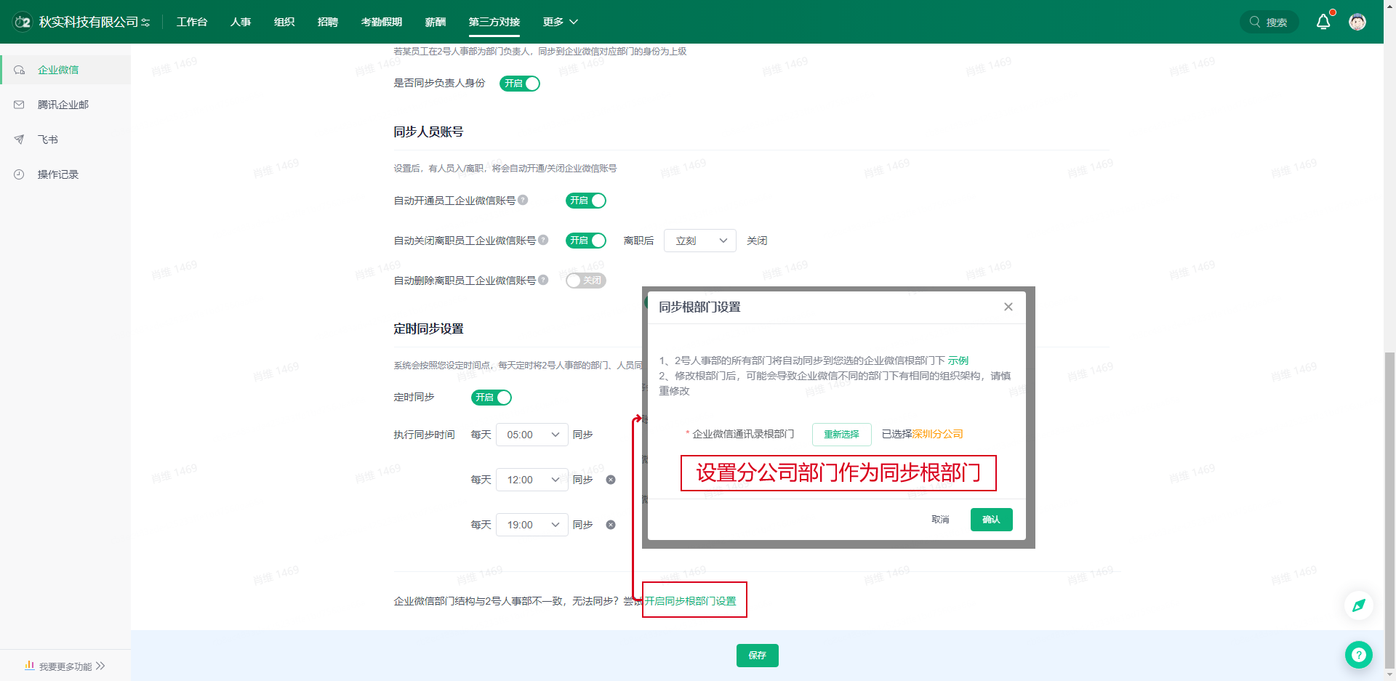Select the 第三方对接 tab
This screenshot has height=681, width=1396.
[494, 22]
